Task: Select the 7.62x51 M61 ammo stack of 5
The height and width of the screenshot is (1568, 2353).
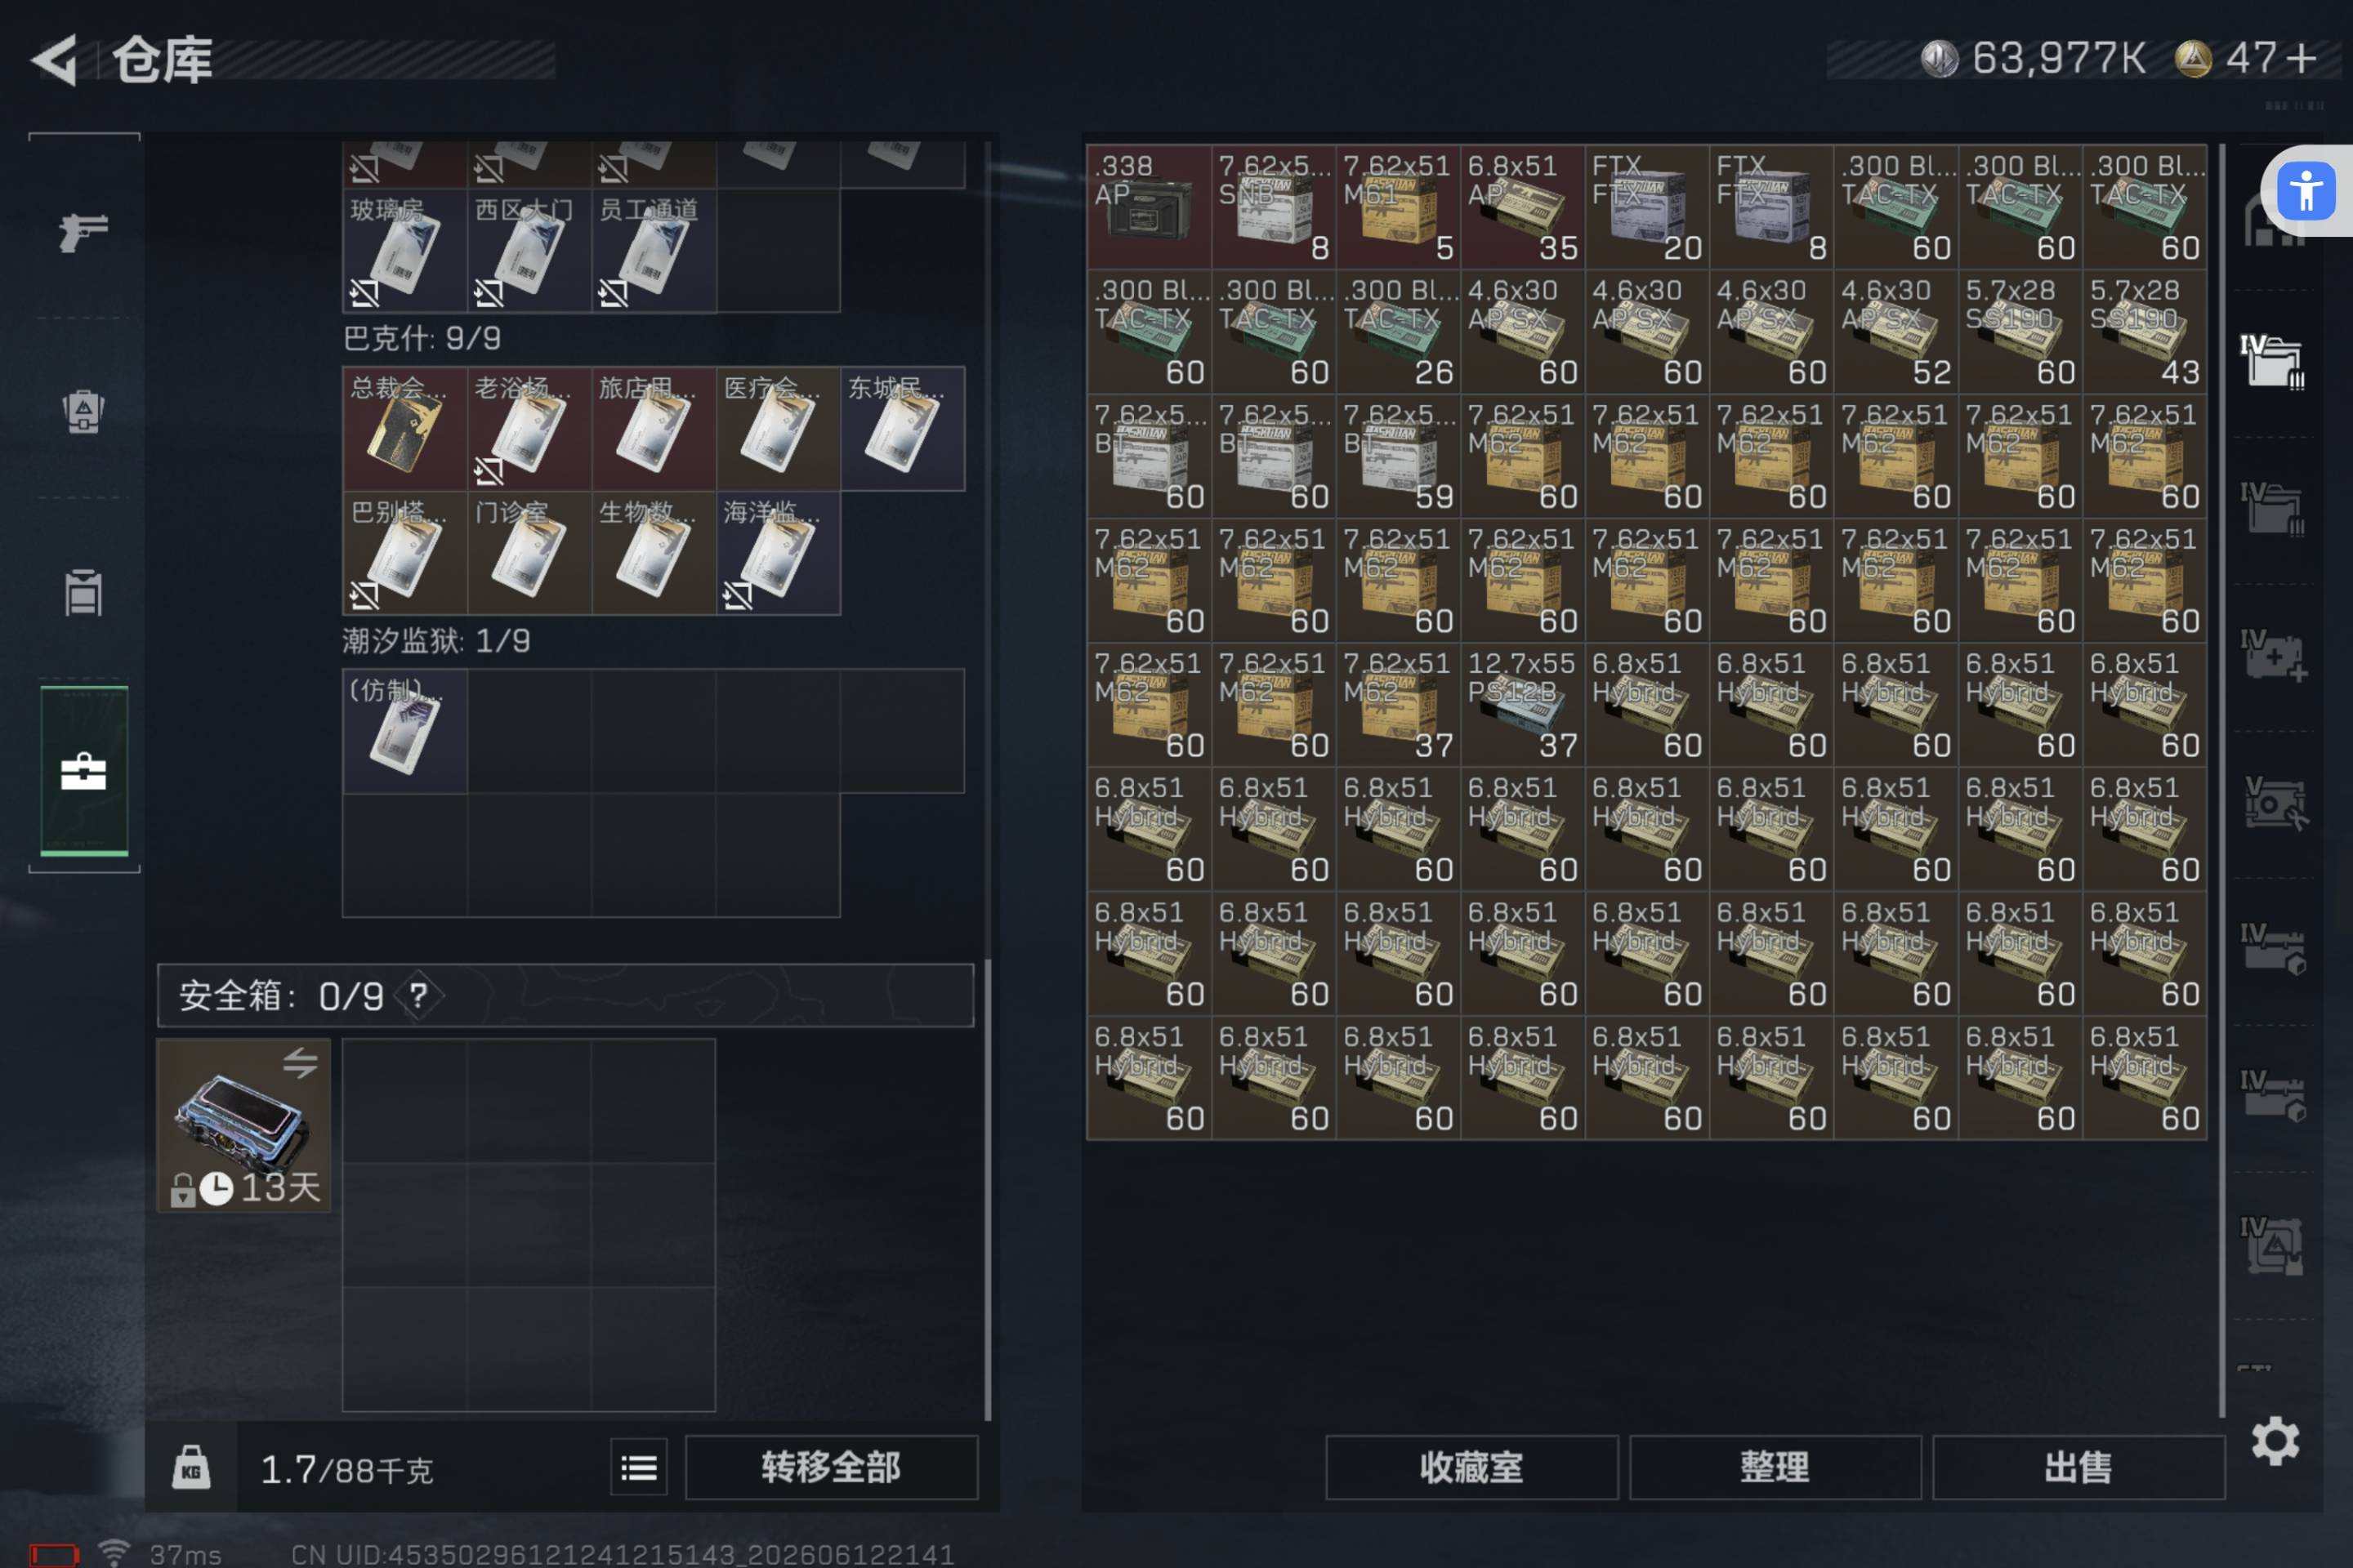Action: (1398, 207)
